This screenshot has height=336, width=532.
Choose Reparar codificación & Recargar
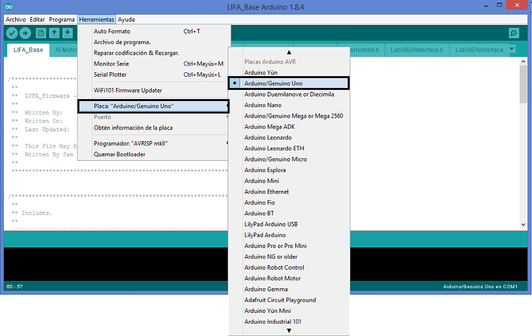click(153, 53)
